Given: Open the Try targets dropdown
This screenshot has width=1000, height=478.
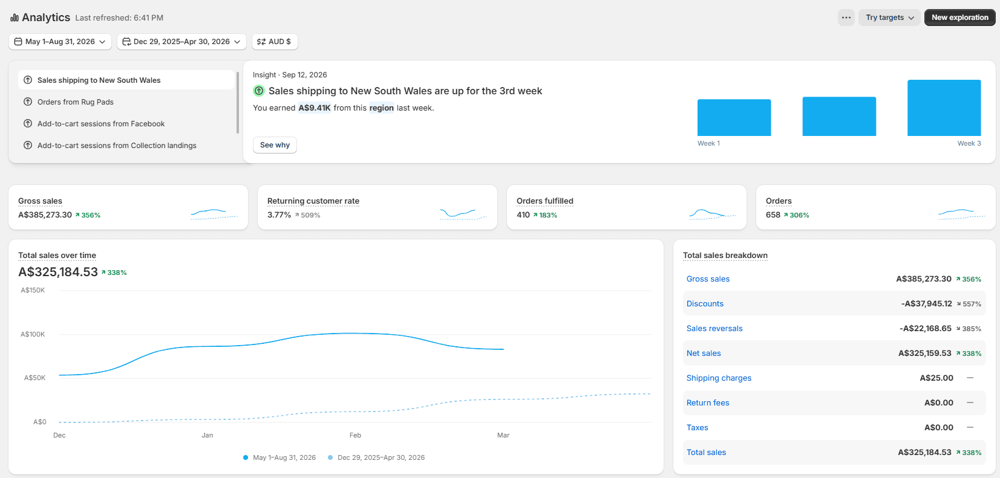Looking at the screenshot, I should pyautogui.click(x=889, y=18).
